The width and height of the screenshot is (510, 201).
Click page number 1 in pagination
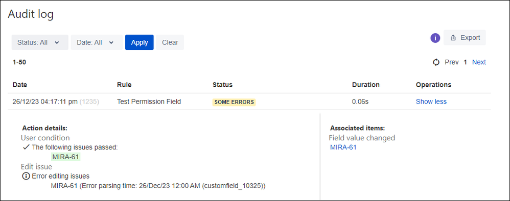466,62
